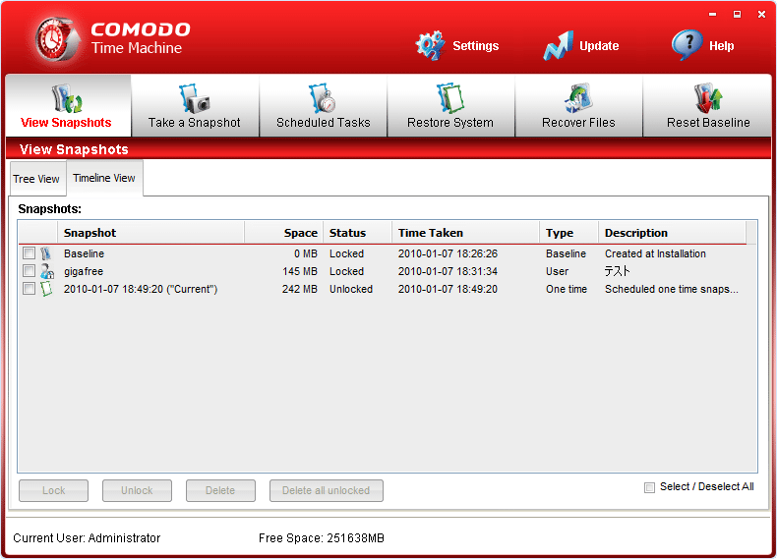This screenshot has width=777, height=559.
Task: Click the Unlock button
Action: 137,490
